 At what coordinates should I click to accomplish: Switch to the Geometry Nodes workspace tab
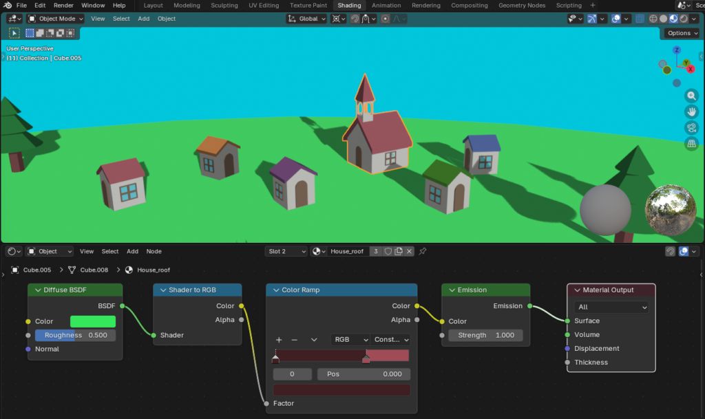click(520, 6)
